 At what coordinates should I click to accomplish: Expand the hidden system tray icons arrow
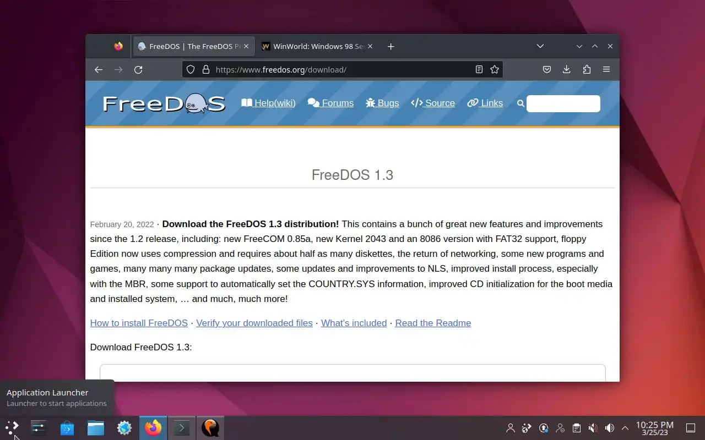click(625, 428)
